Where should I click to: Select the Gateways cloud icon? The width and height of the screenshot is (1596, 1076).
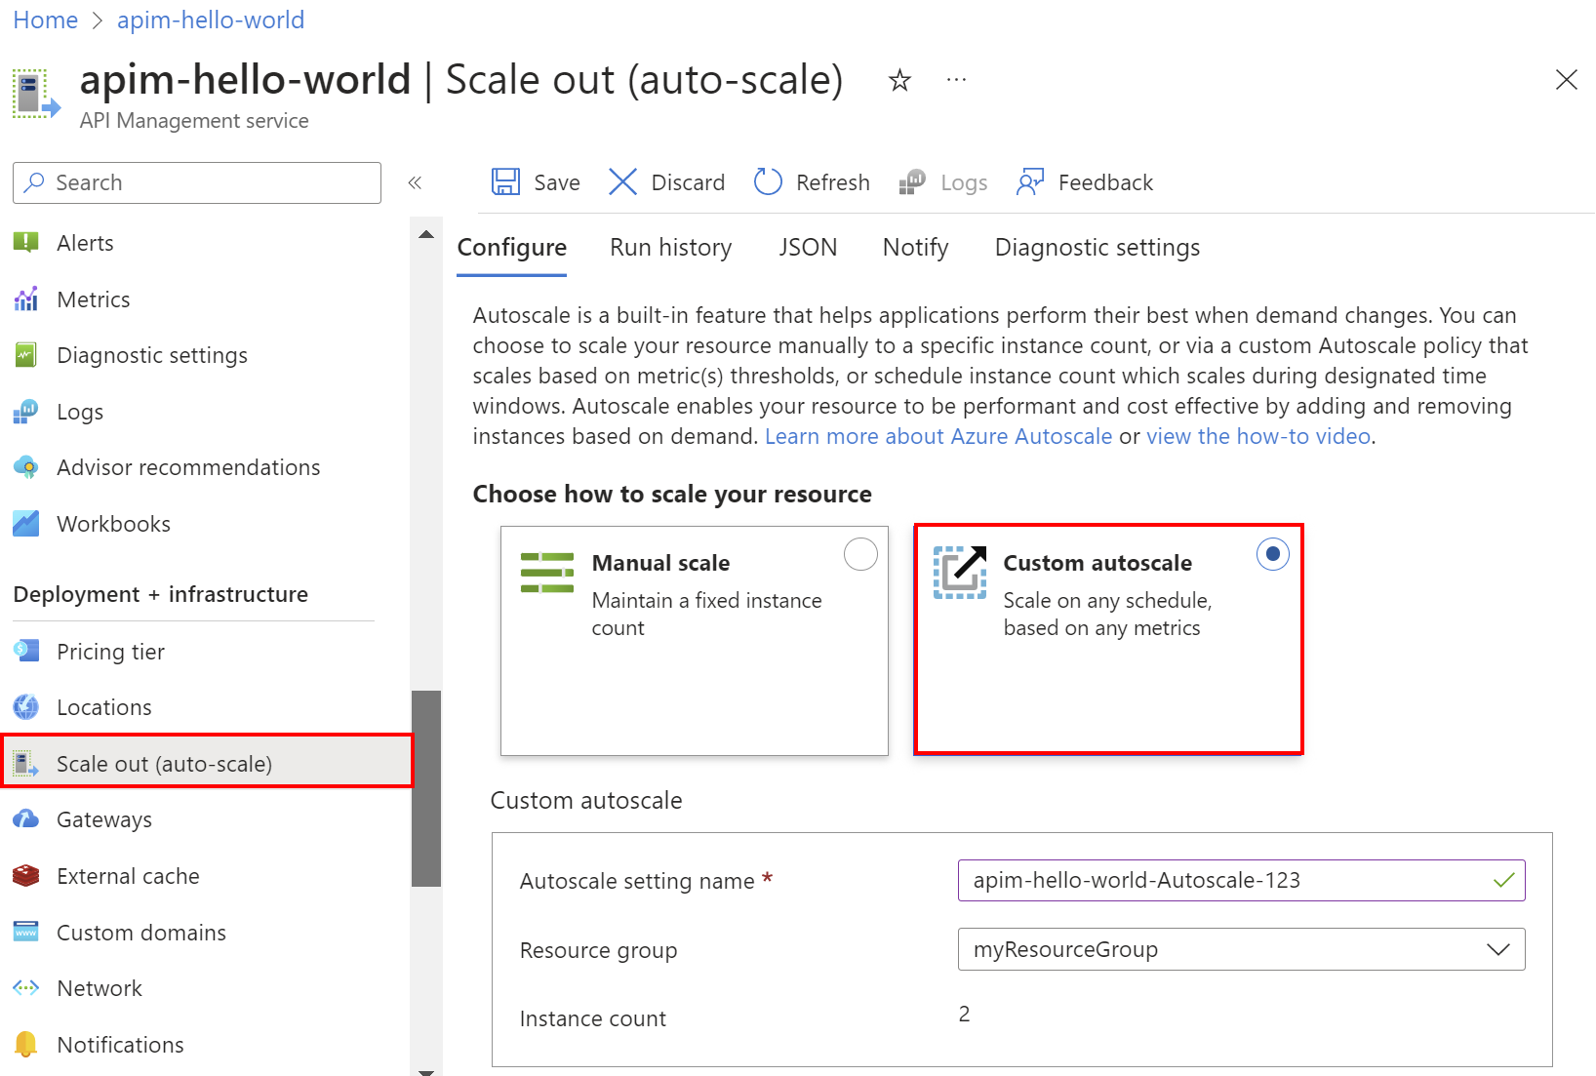[25, 819]
